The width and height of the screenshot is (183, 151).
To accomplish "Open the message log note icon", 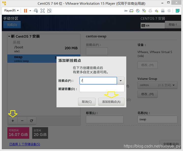I will coord(178,11).
